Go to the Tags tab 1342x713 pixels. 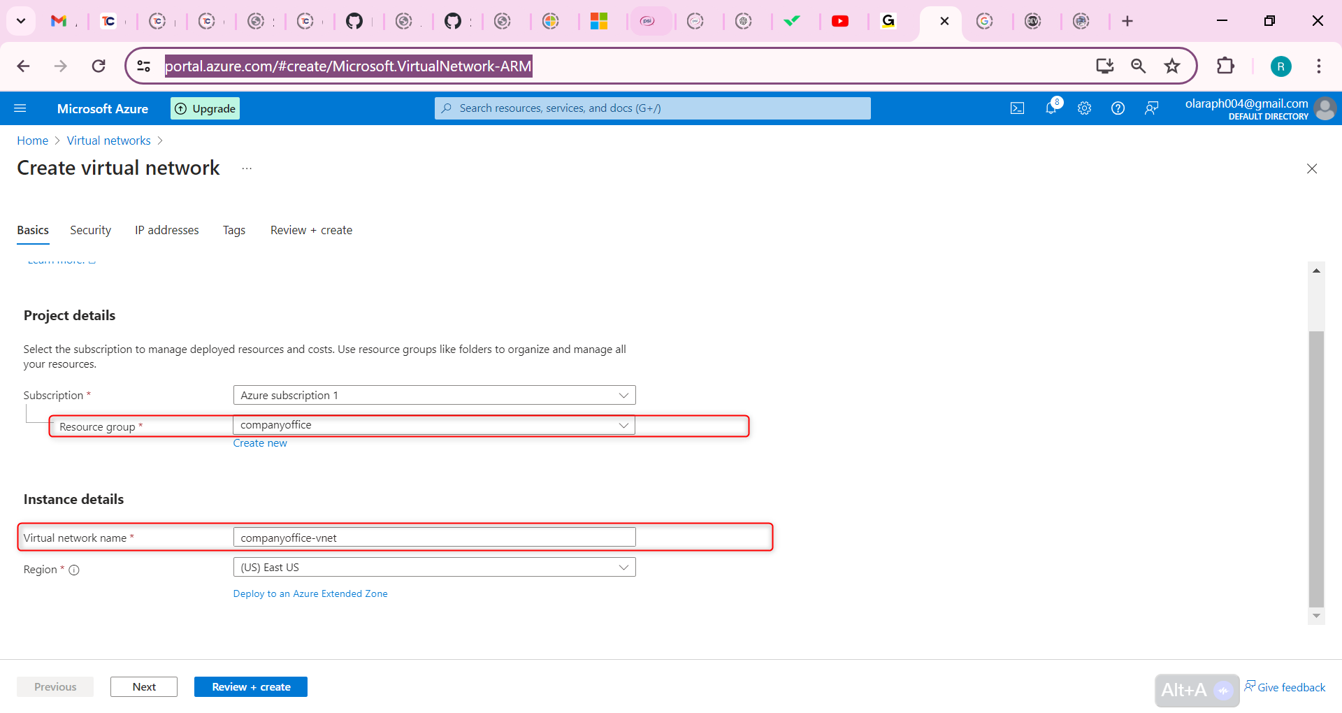point(234,230)
